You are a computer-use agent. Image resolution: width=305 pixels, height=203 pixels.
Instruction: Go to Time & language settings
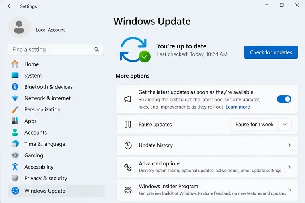click(x=45, y=144)
